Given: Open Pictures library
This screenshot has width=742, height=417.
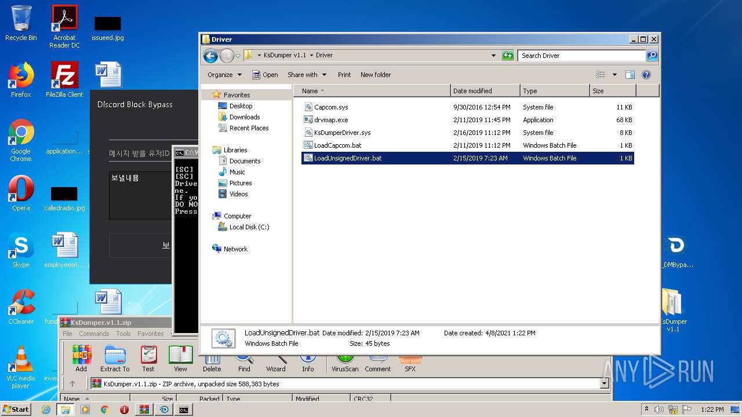Looking at the screenshot, I should tap(241, 183).
